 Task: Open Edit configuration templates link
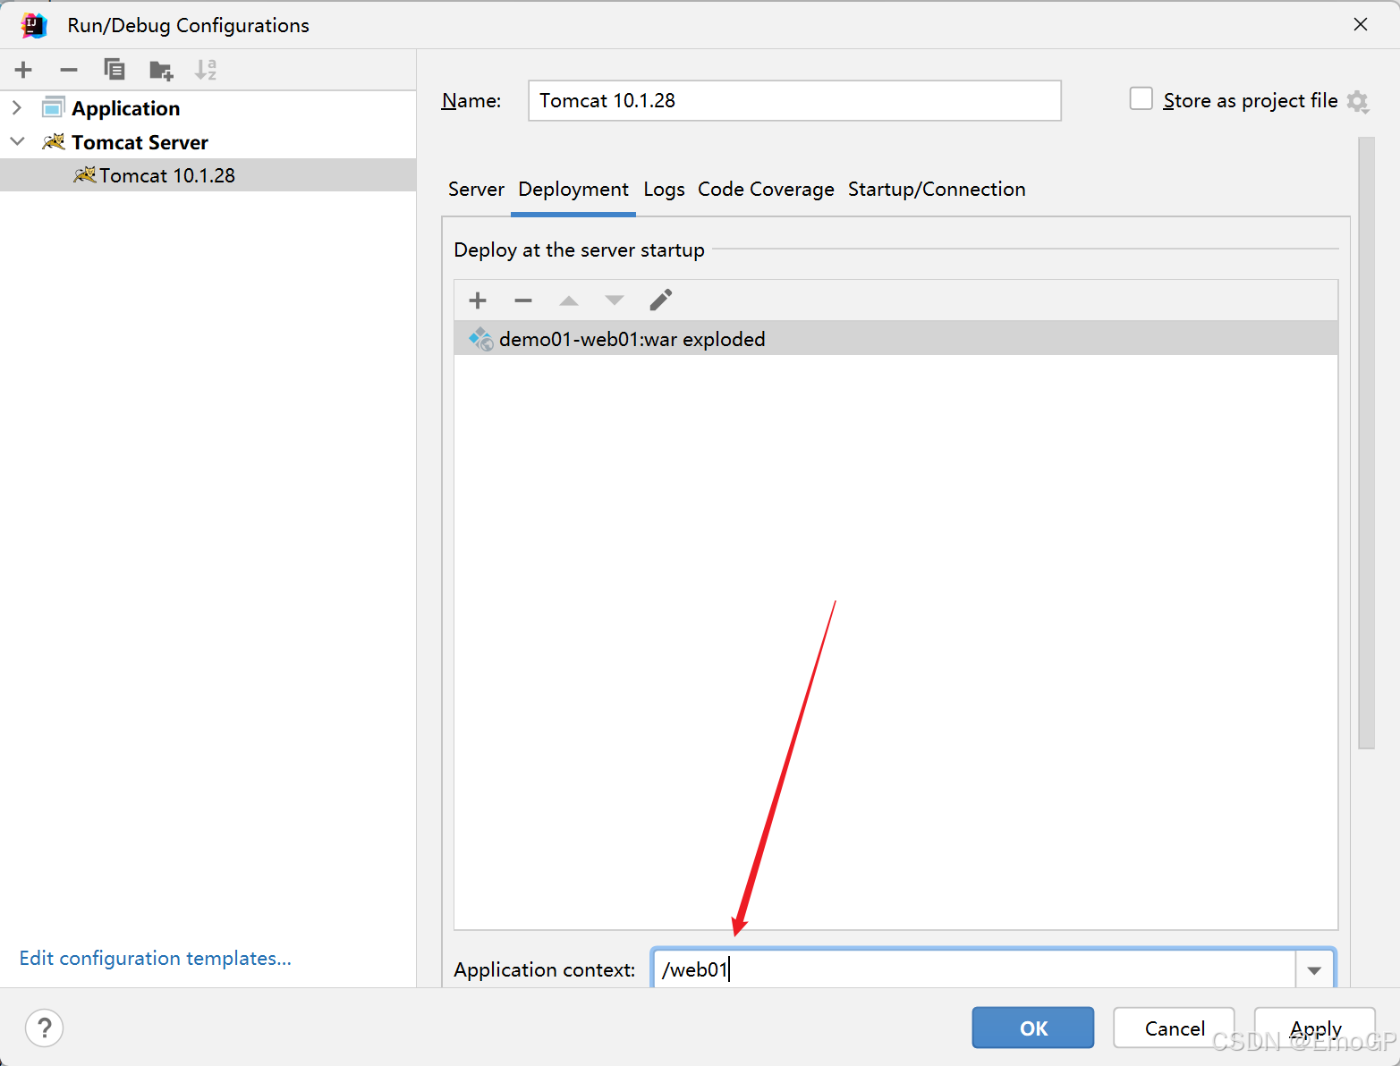(156, 958)
